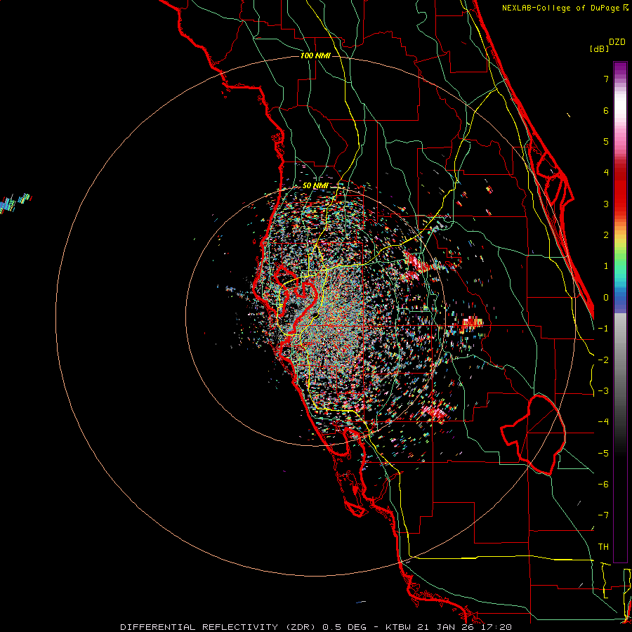Click the TH threshold label on scale

tap(603, 547)
